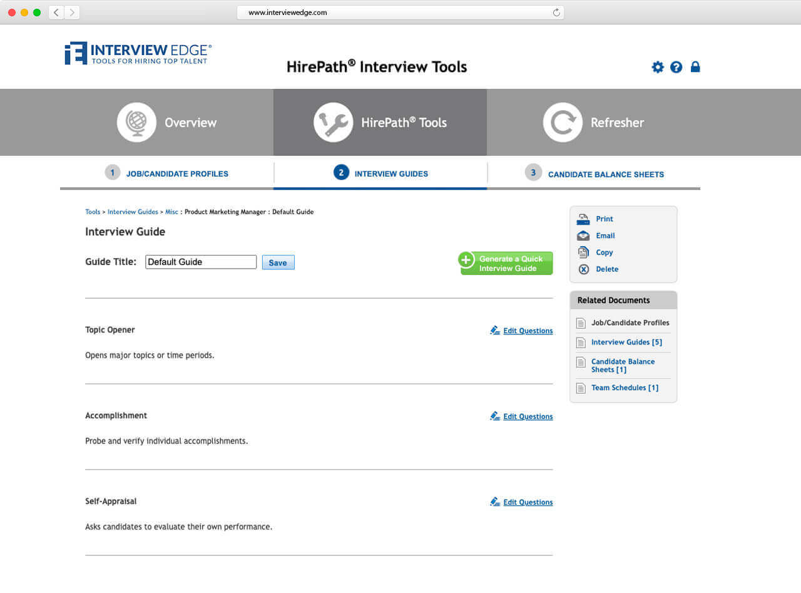The width and height of the screenshot is (801, 593).
Task: Open Candidate Balance Sheets step
Action: click(606, 175)
